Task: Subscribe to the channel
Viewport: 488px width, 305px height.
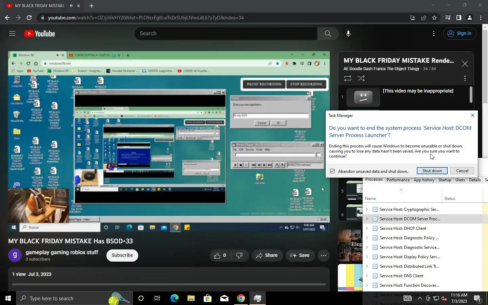Action: pos(122,256)
